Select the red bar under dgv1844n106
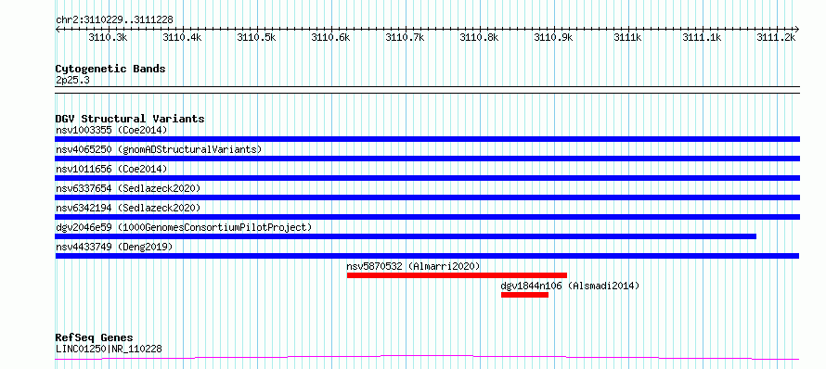This screenshot has width=826, height=369. (x=524, y=295)
